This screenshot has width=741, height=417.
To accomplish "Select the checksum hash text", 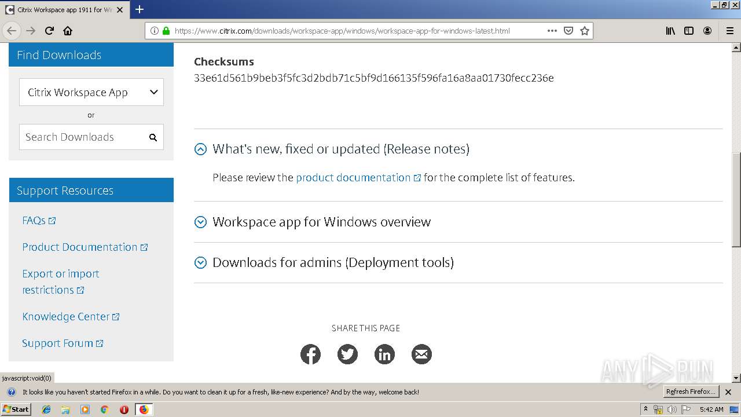I will [374, 78].
